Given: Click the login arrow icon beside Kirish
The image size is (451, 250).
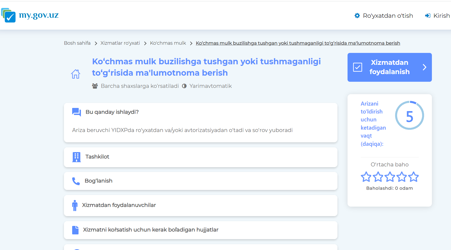Looking at the screenshot, I should 427,16.
